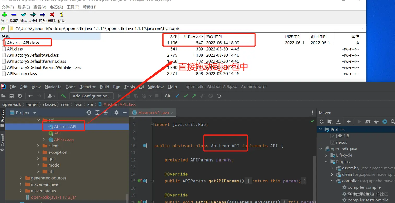Open the Commit tool window tab

2,143
